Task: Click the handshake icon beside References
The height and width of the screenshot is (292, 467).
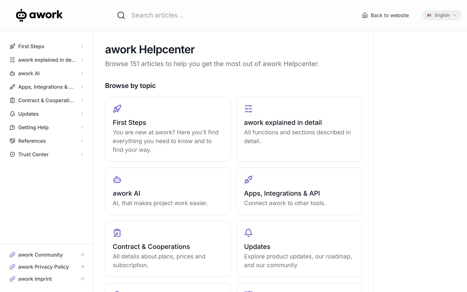Action: point(12,141)
